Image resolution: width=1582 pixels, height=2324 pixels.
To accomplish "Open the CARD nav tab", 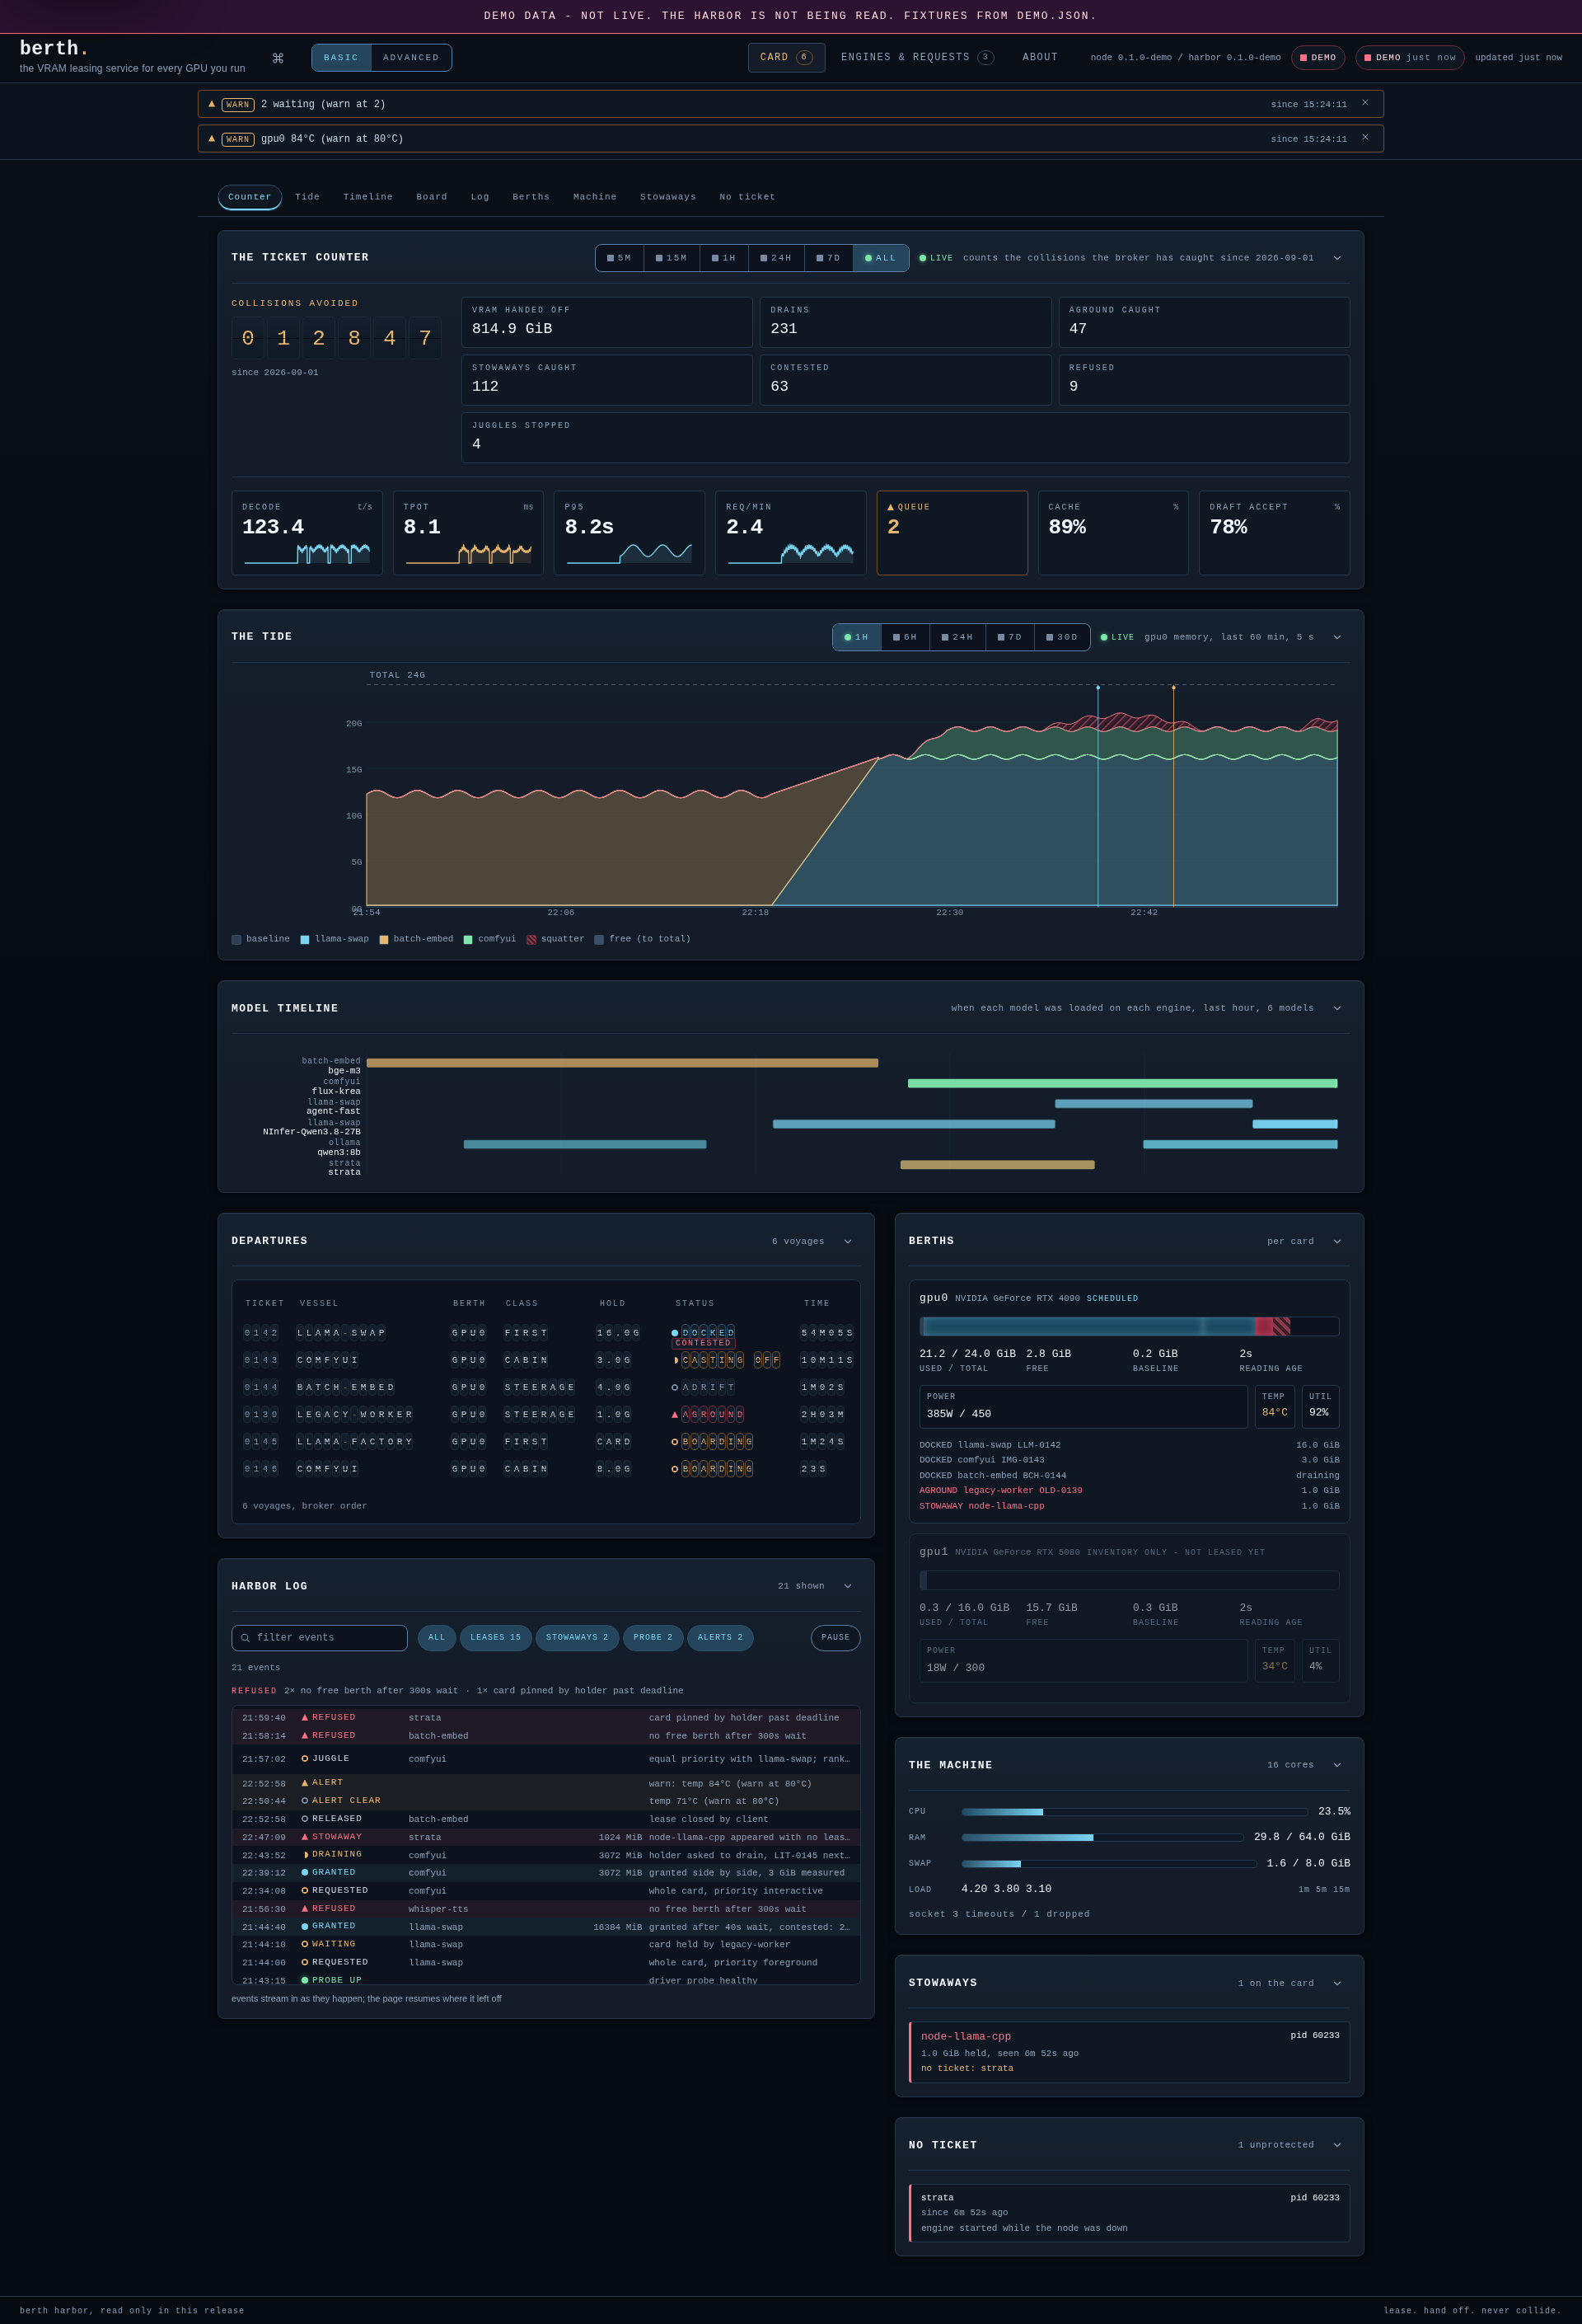I will (787, 57).
